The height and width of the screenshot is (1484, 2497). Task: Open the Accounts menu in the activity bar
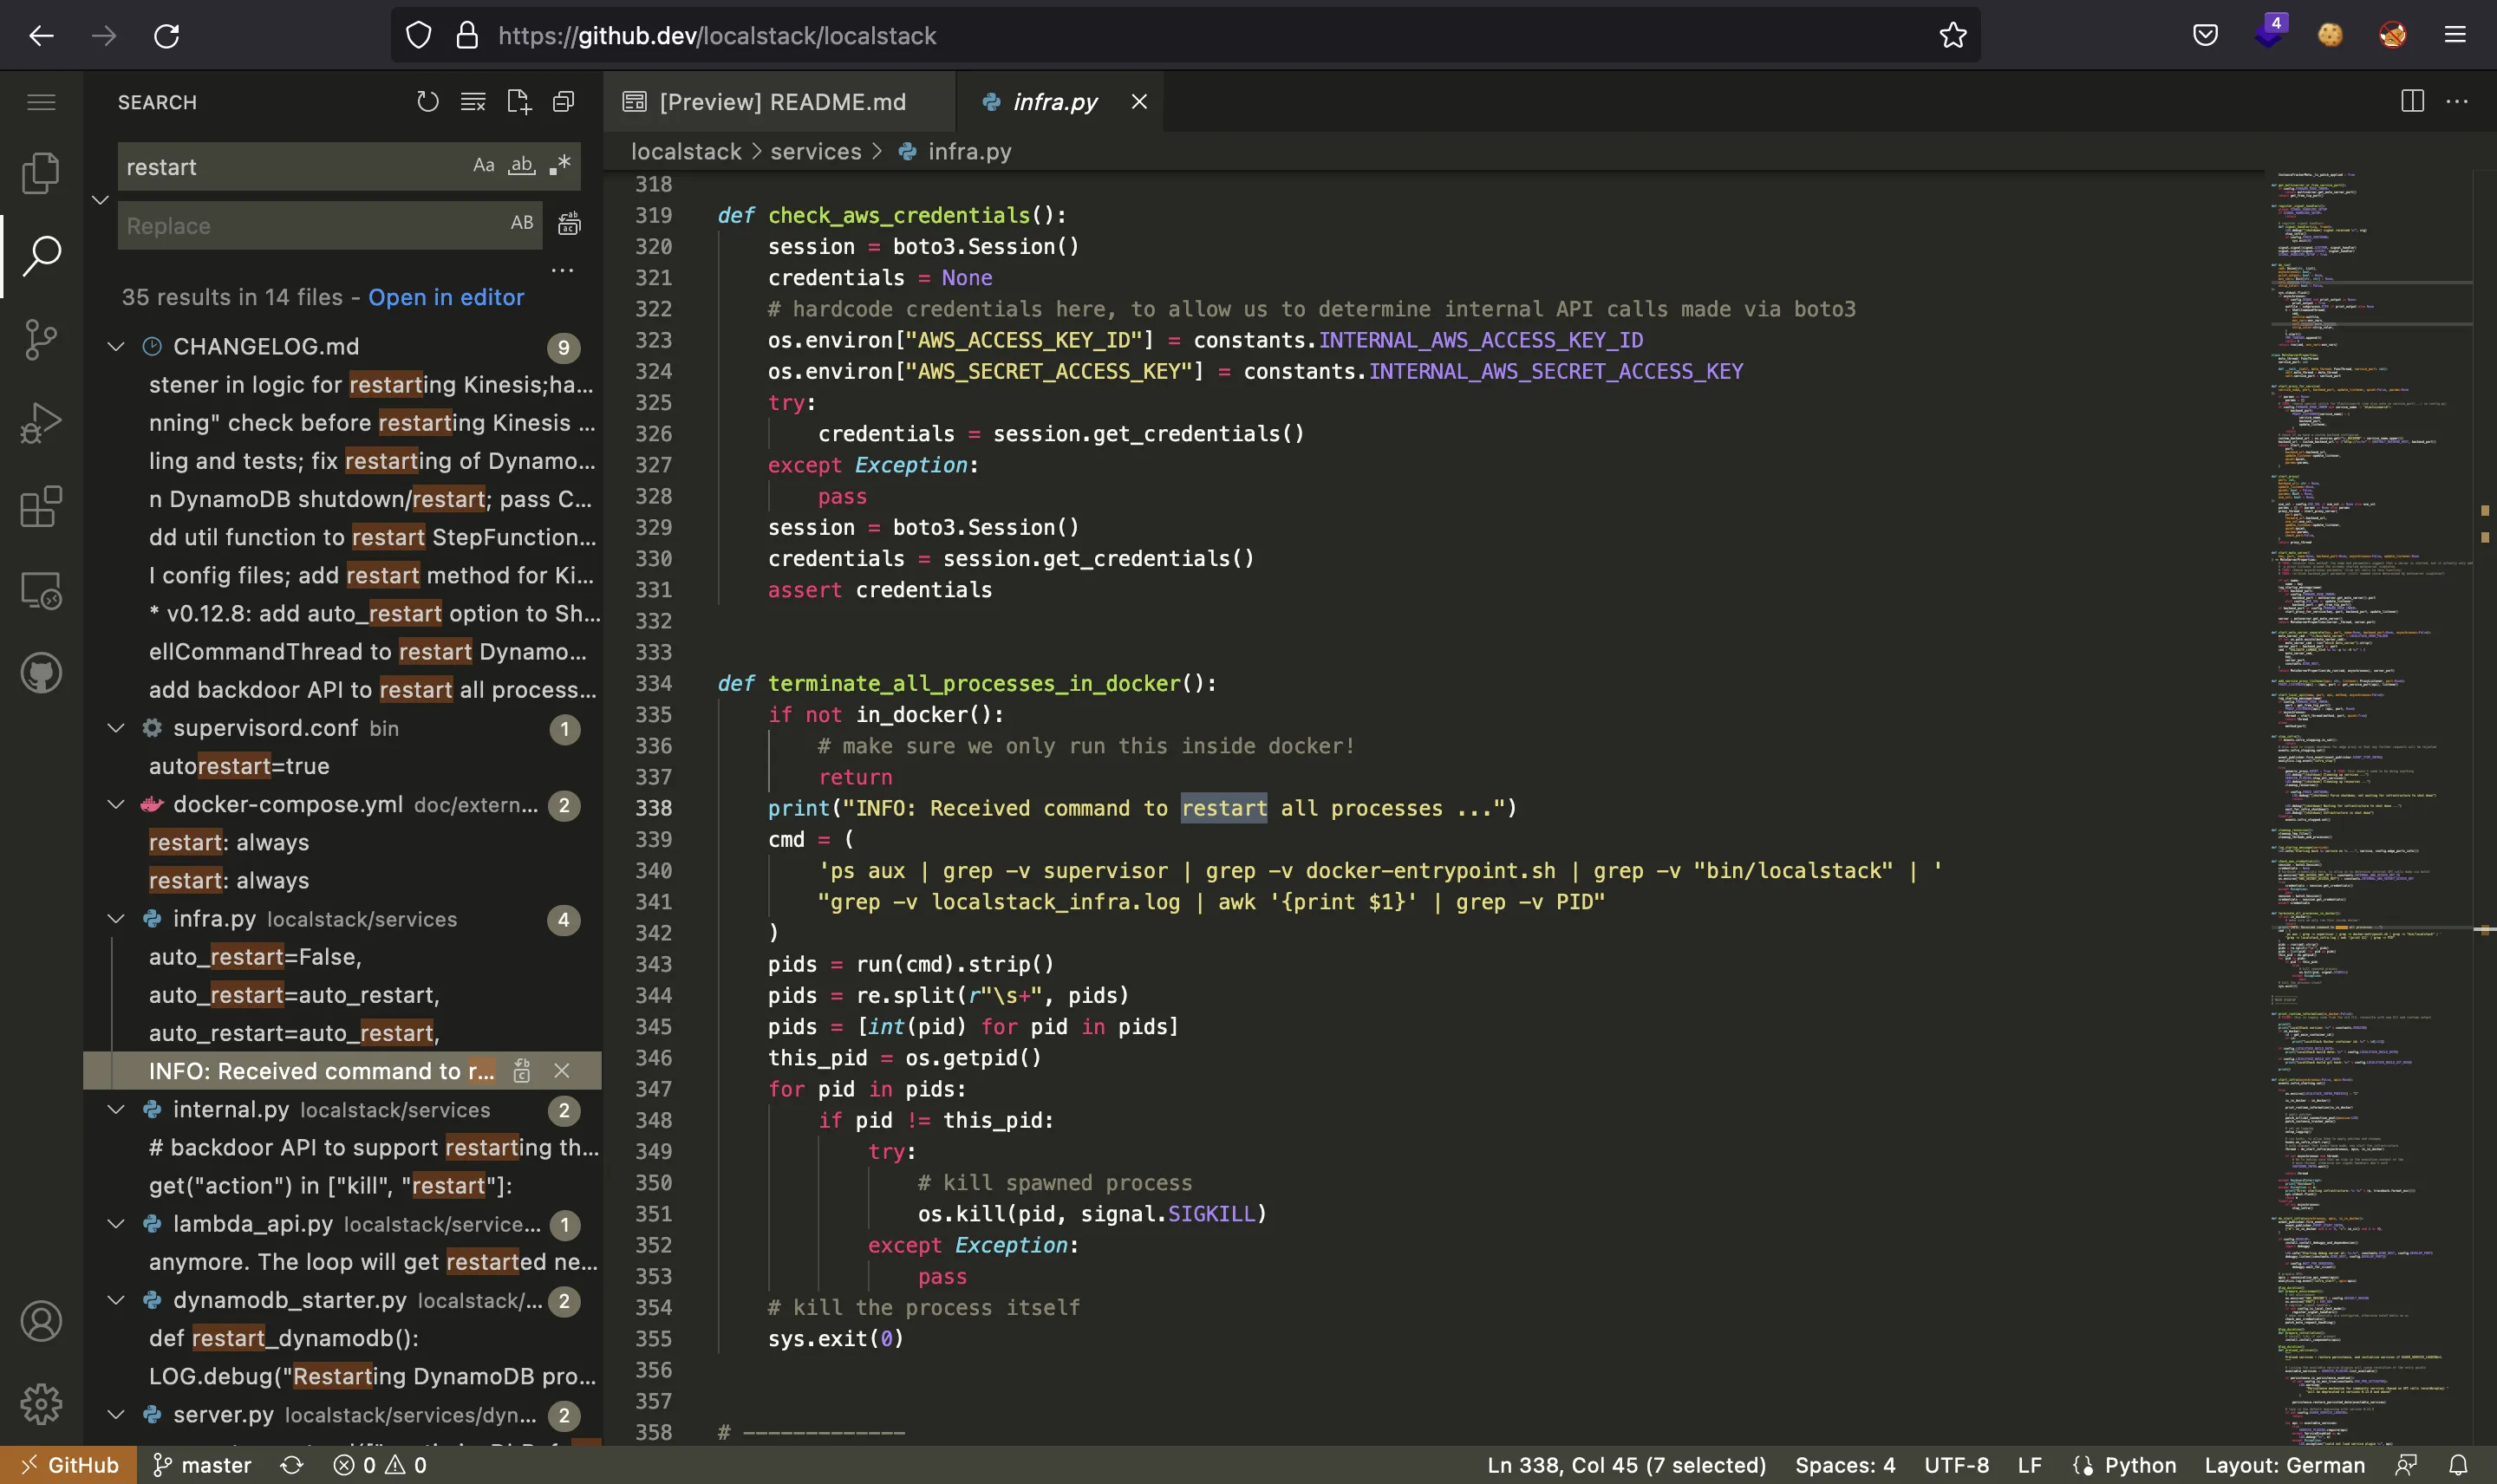pyautogui.click(x=41, y=1321)
